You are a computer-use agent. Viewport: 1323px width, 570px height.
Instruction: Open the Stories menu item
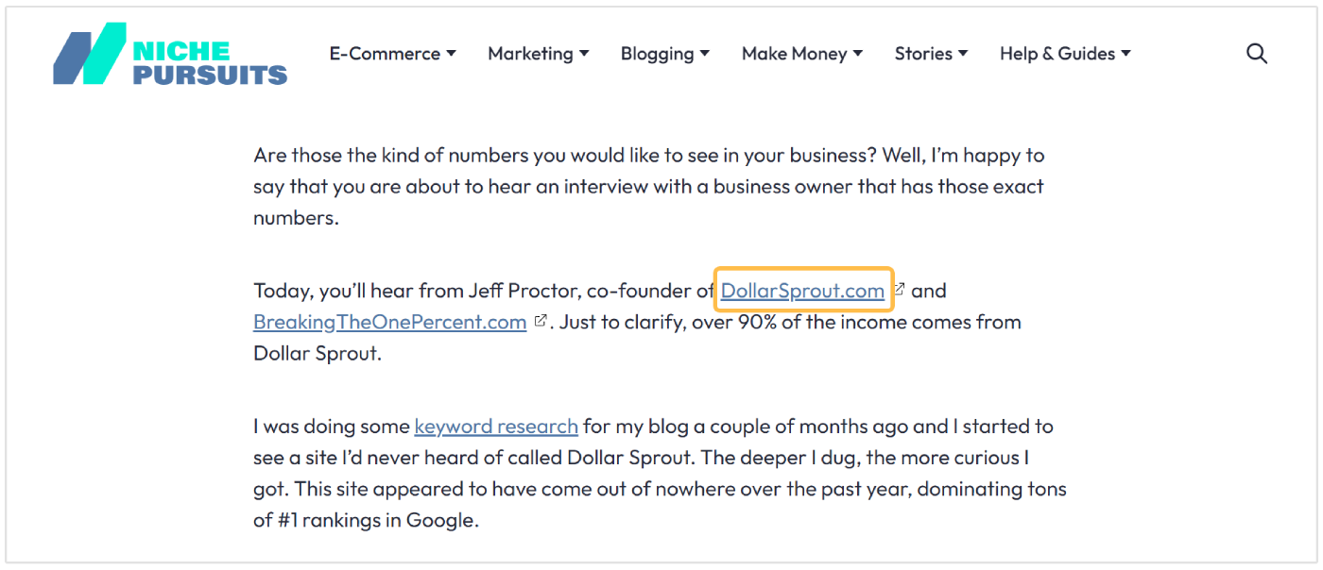pos(923,54)
